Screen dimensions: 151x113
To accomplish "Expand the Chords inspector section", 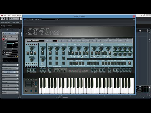I will click(9, 65).
